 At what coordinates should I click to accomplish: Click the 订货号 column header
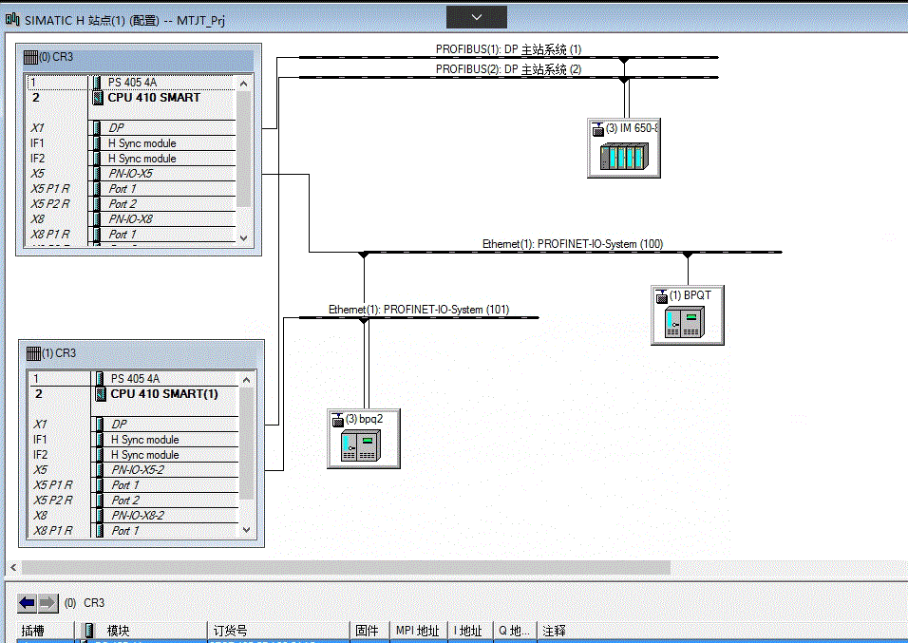(278, 631)
